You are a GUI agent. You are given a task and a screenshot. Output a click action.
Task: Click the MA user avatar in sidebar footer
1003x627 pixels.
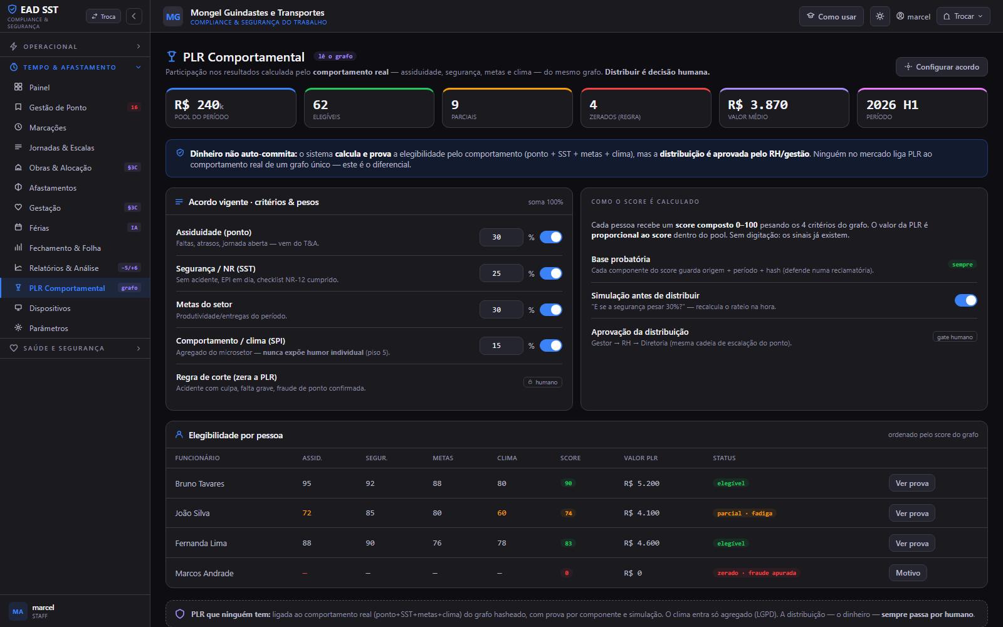pyautogui.click(x=18, y=611)
